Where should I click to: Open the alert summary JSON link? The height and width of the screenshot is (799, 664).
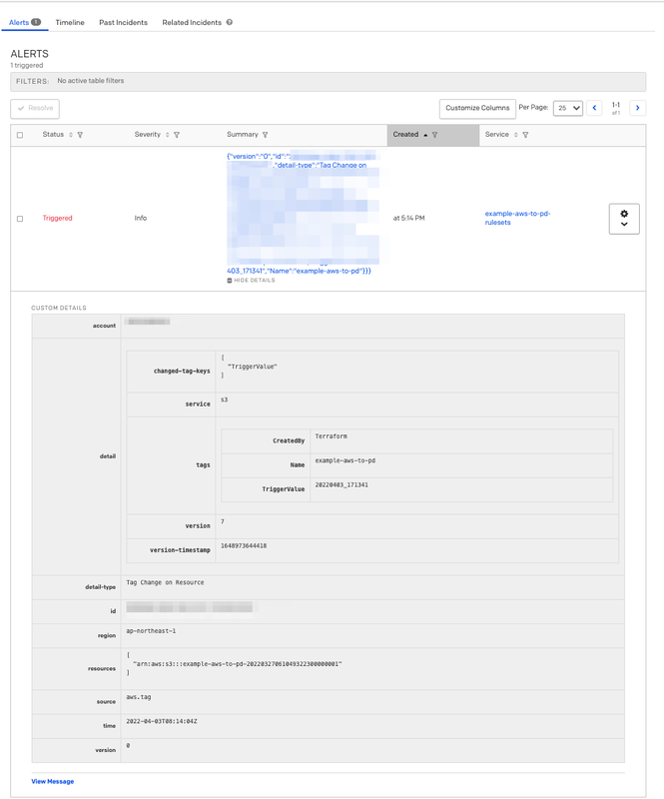click(x=303, y=214)
